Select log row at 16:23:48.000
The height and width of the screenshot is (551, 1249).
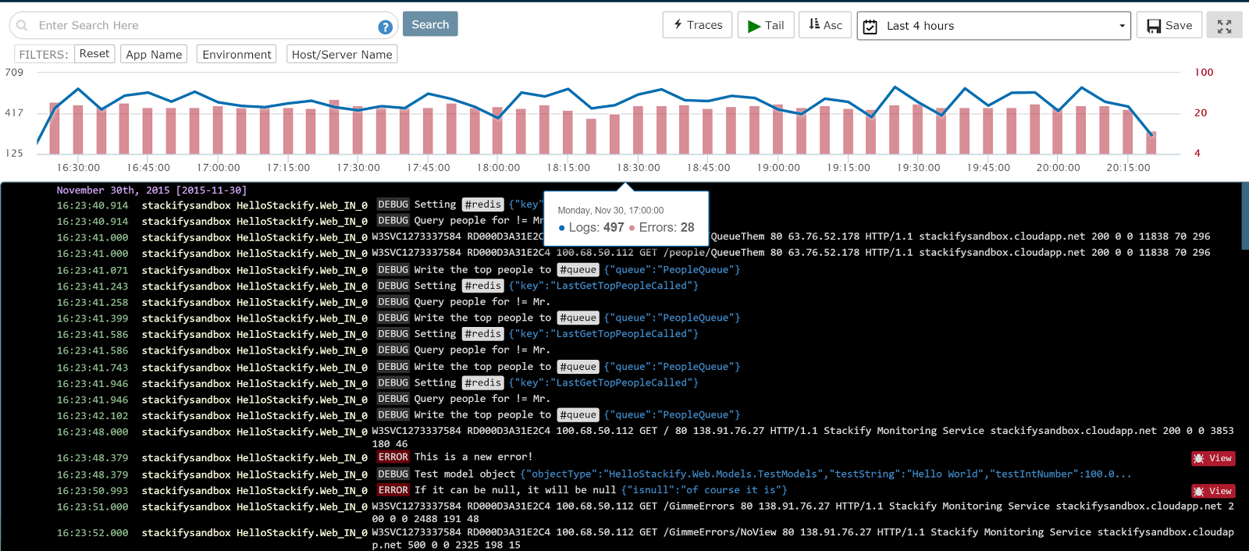tap(645, 437)
